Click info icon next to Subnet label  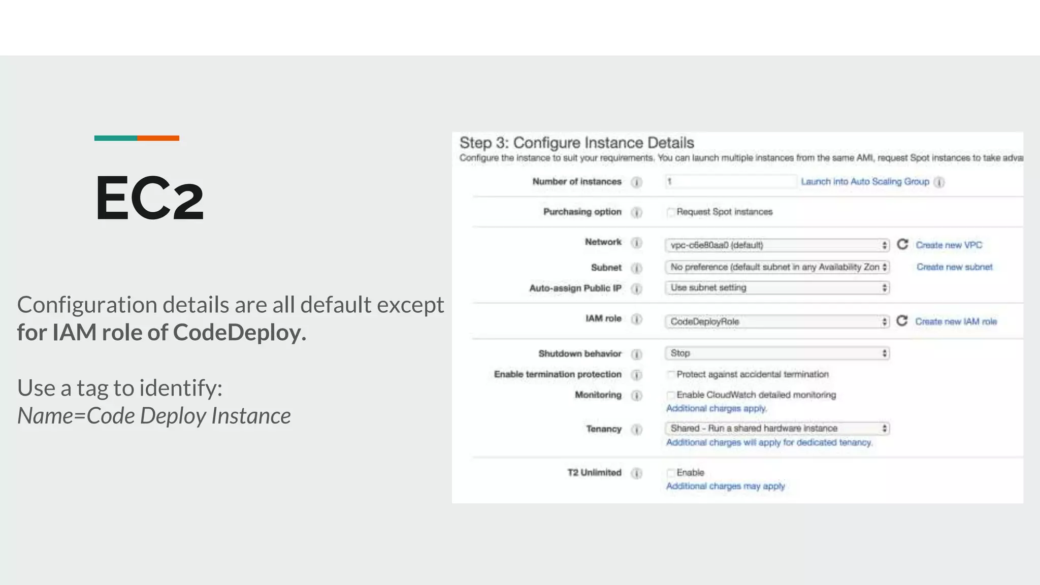[x=636, y=268]
